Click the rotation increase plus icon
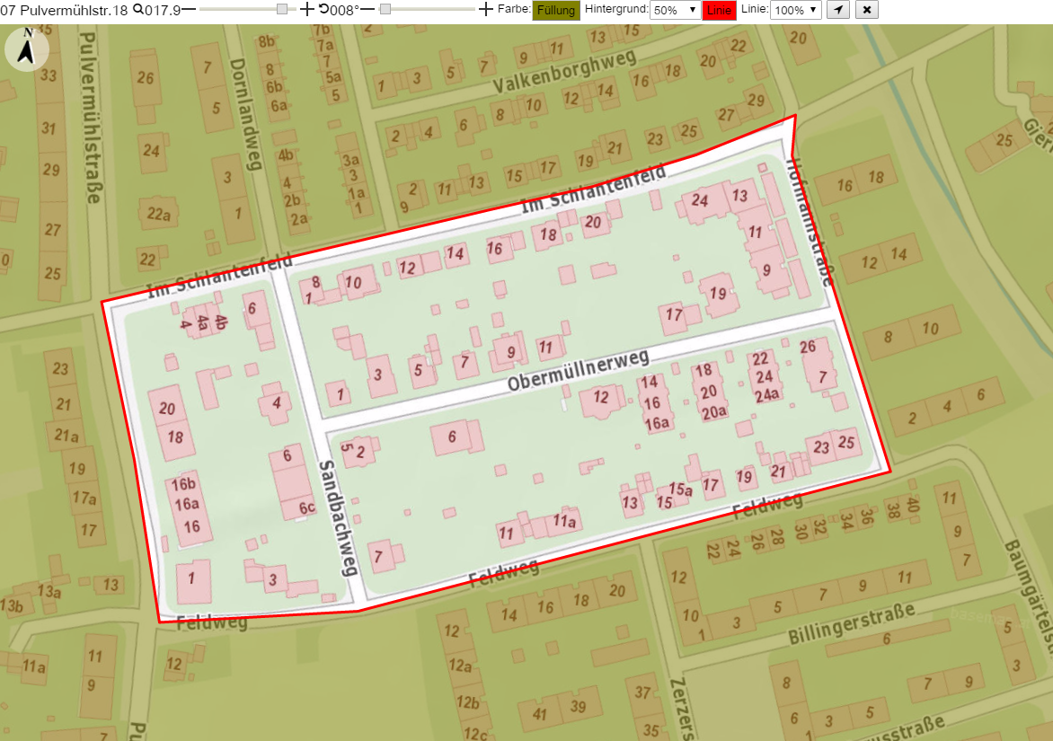 point(485,9)
